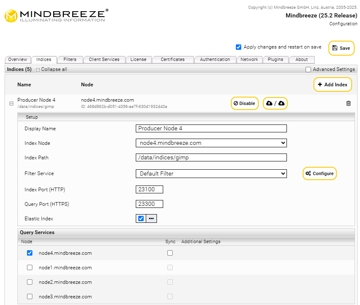Screen dimensions: 360x305
Task: Click Collapse all
Action: 51,69
